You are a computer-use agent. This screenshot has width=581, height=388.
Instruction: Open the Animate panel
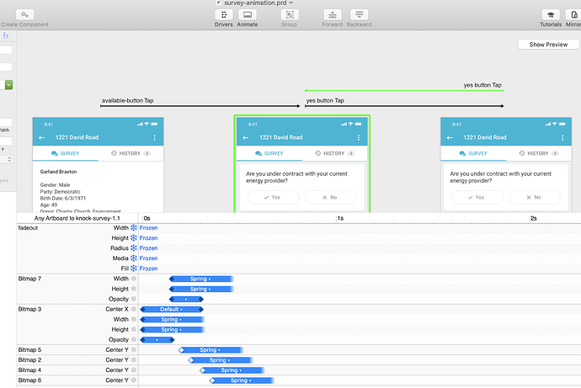tap(248, 15)
